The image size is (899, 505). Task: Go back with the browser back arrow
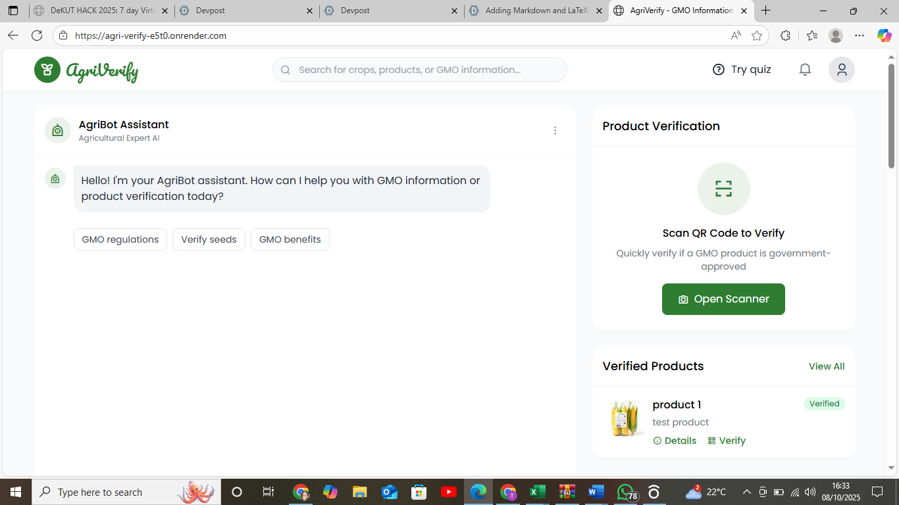coord(13,36)
